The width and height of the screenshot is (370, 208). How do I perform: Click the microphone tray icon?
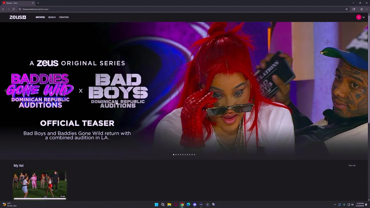[344, 205]
